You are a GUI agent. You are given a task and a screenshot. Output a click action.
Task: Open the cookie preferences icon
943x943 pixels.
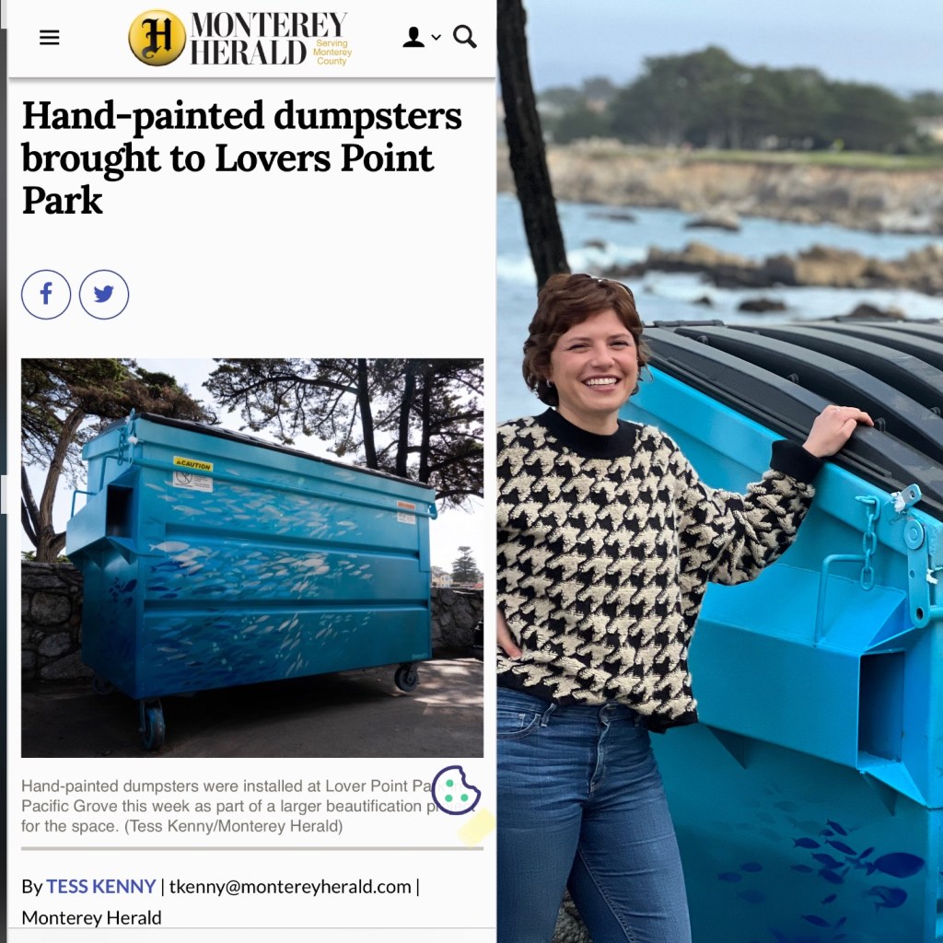pos(456,790)
